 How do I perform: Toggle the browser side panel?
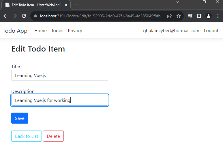point(199,16)
